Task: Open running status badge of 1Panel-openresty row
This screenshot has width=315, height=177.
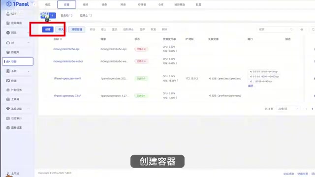Action: [x=141, y=96]
